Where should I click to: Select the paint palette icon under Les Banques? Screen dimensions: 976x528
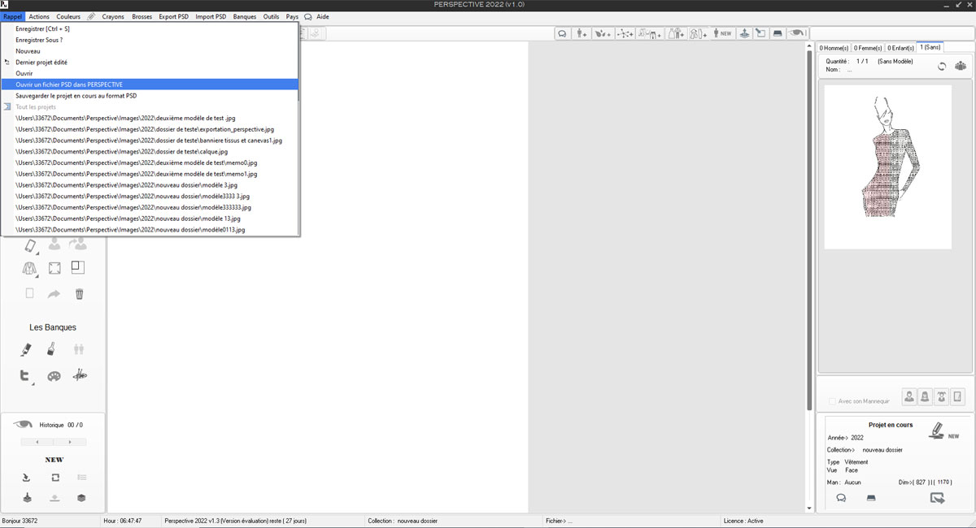coord(54,376)
